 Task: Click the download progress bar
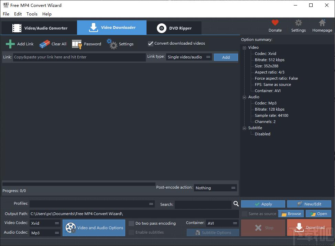(79, 184)
